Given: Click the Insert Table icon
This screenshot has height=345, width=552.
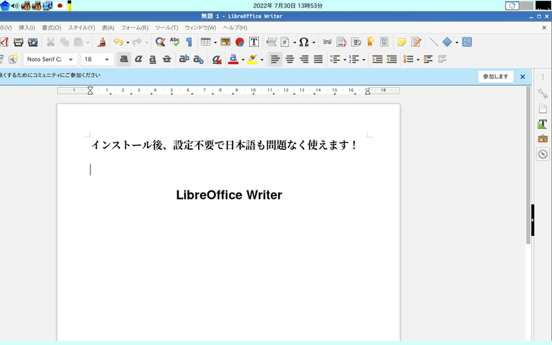Looking at the screenshot, I should pyautogui.click(x=206, y=42).
